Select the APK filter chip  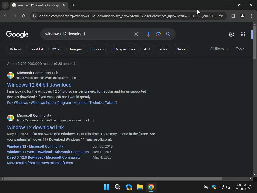[x=147, y=49]
